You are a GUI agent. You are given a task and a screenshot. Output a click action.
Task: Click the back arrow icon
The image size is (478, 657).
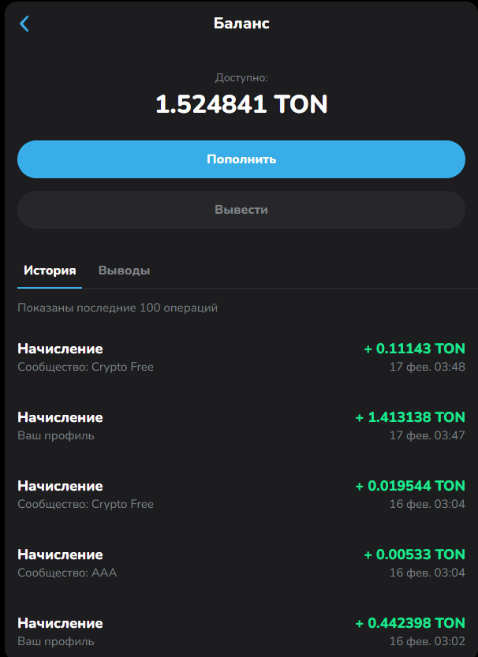click(24, 24)
